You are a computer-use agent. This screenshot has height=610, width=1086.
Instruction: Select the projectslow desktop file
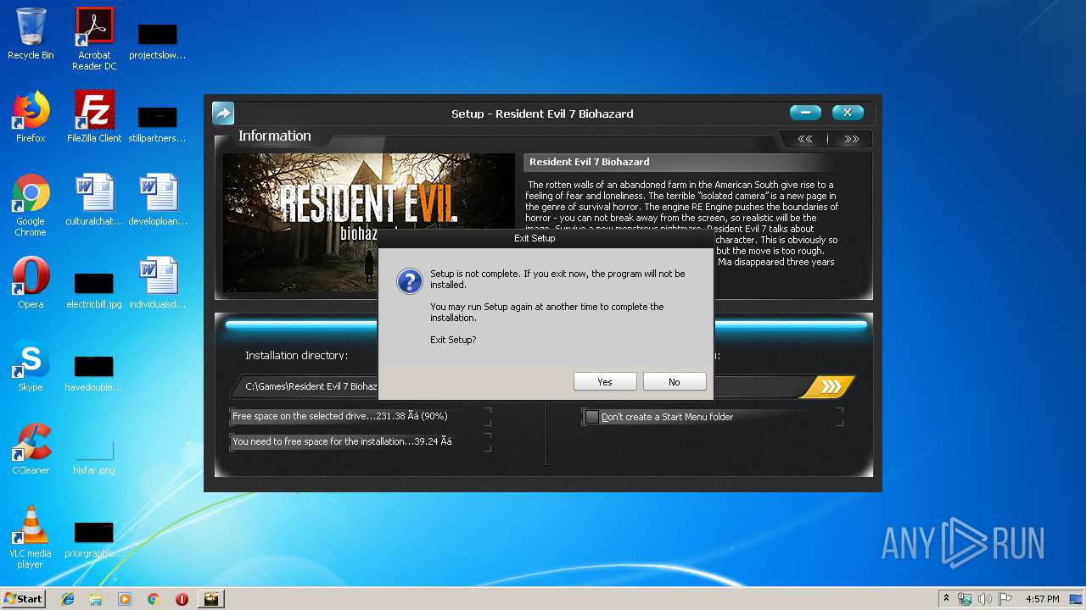(158, 41)
